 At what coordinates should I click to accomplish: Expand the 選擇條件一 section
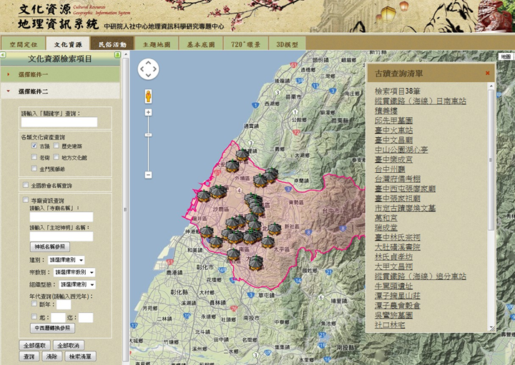coord(33,74)
